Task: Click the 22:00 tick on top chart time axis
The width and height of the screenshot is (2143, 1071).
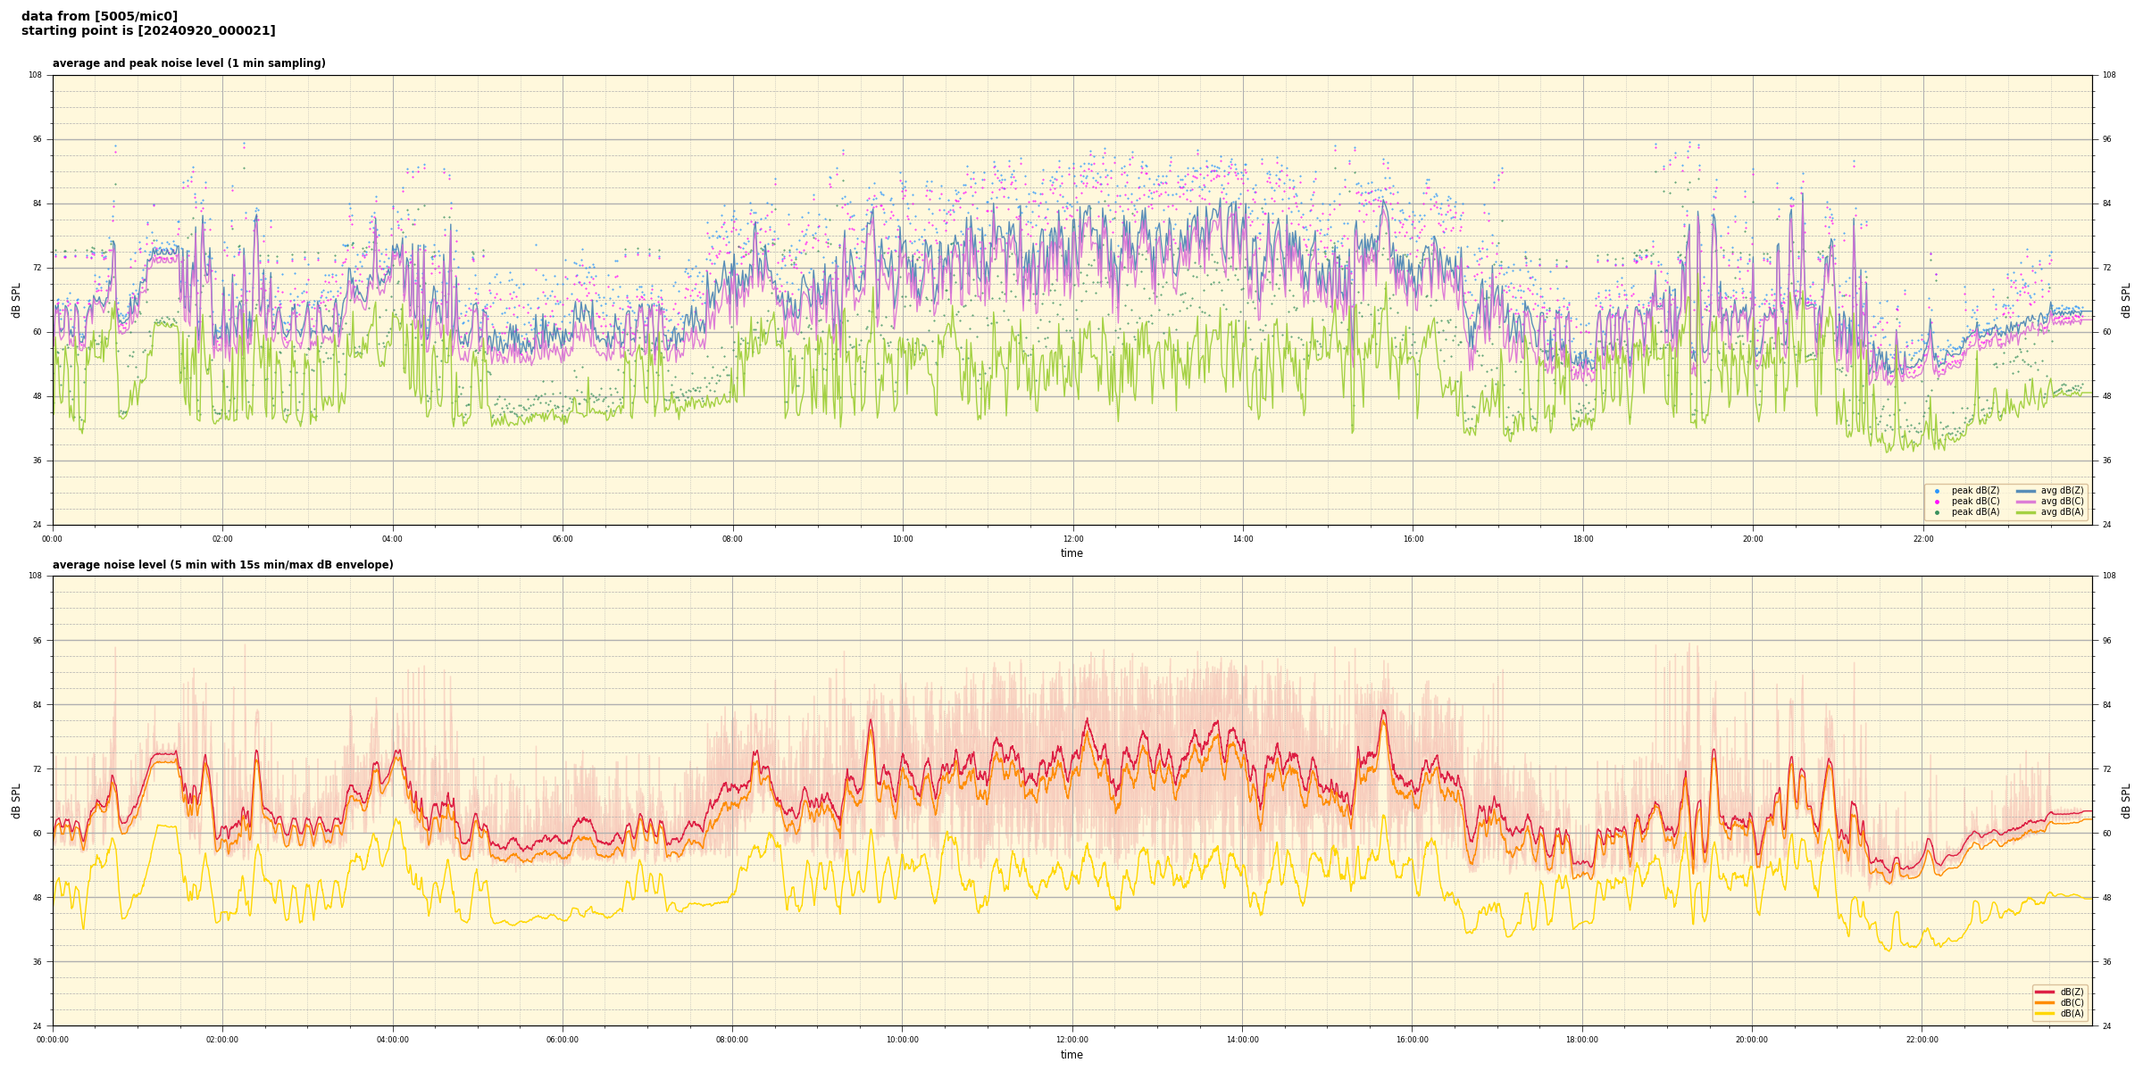Action: point(1922,539)
